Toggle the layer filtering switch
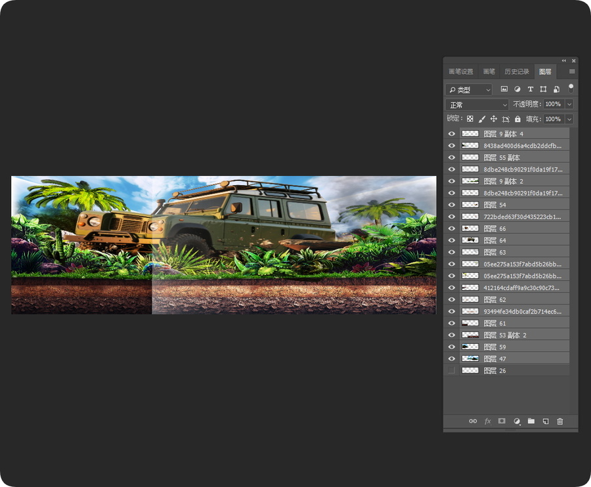The width and height of the screenshot is (591, 487). (x=571, y=89)
